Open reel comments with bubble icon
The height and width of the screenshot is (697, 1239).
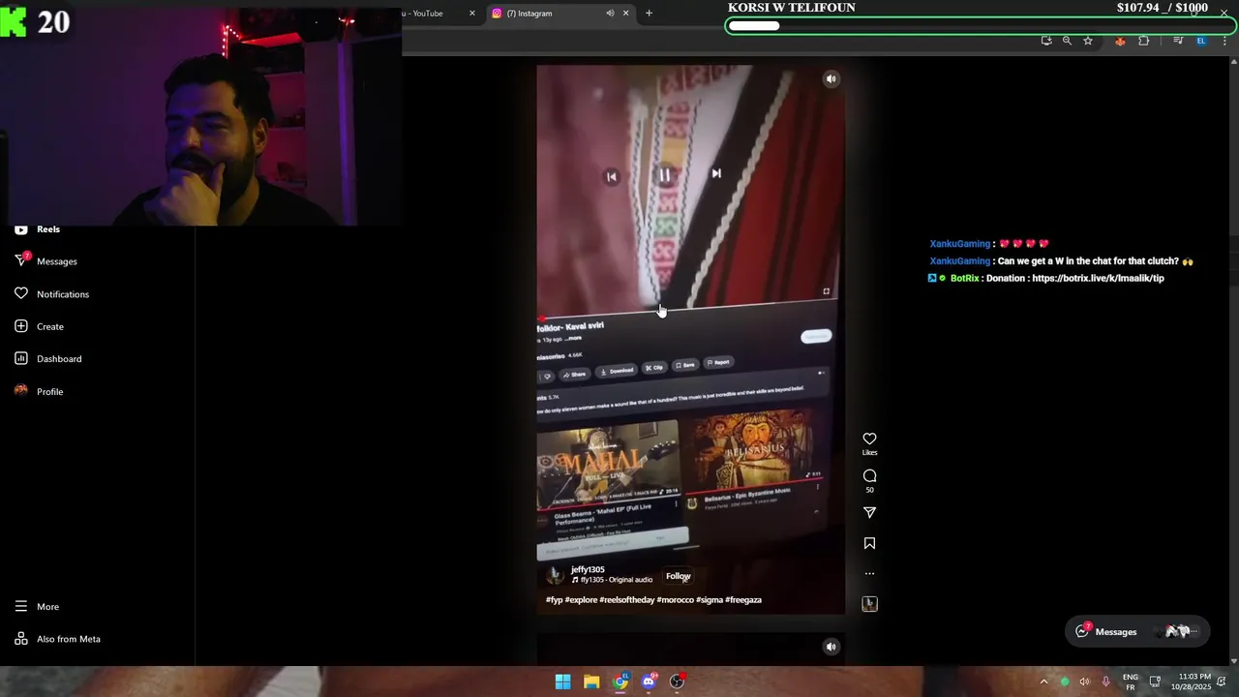pyautogui.click(x=869, y=475)
